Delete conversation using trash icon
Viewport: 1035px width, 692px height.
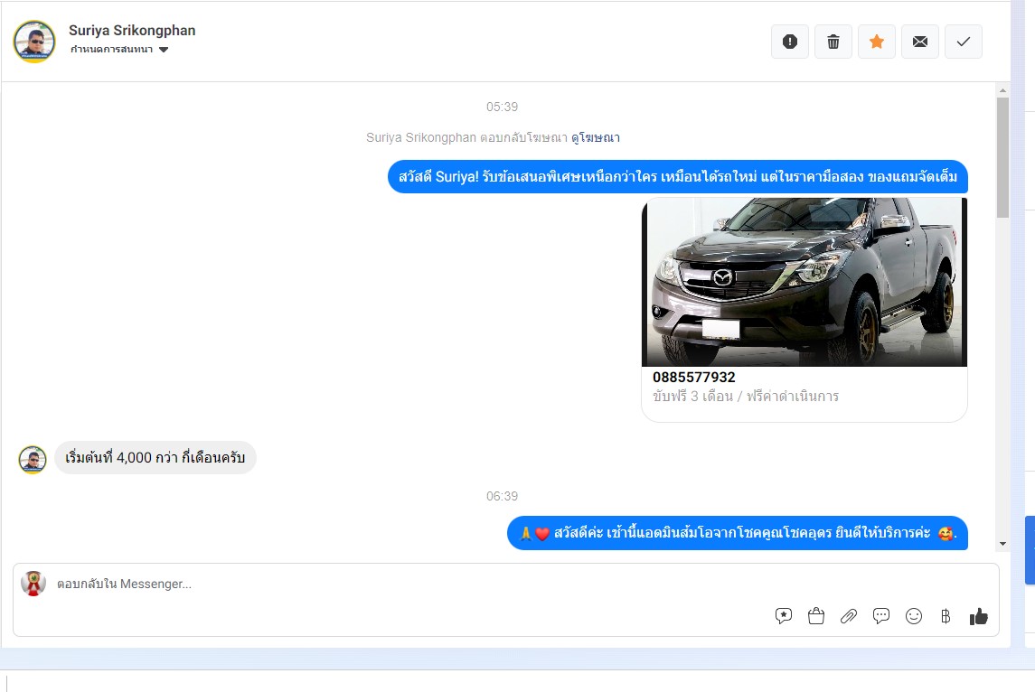click(x=833, y=42)
